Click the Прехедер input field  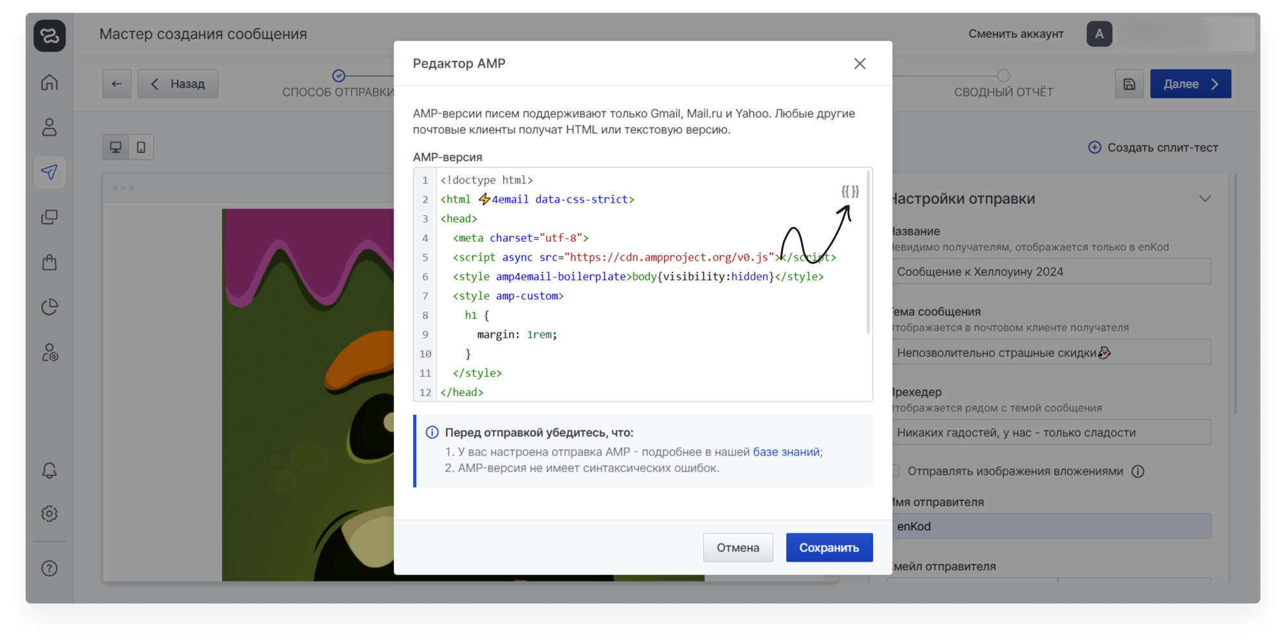pyautogui.click(x=1052, y=432)
